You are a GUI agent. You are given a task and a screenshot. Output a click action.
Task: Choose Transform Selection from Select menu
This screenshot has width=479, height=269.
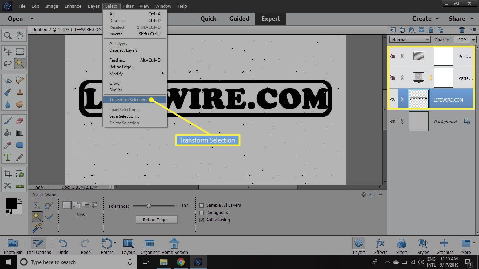135,100
